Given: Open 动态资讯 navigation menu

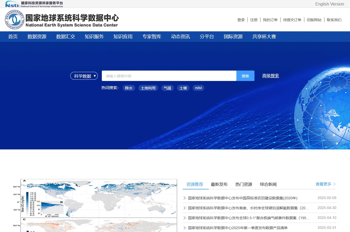Looking at the screenshot, I should (181, 37).
